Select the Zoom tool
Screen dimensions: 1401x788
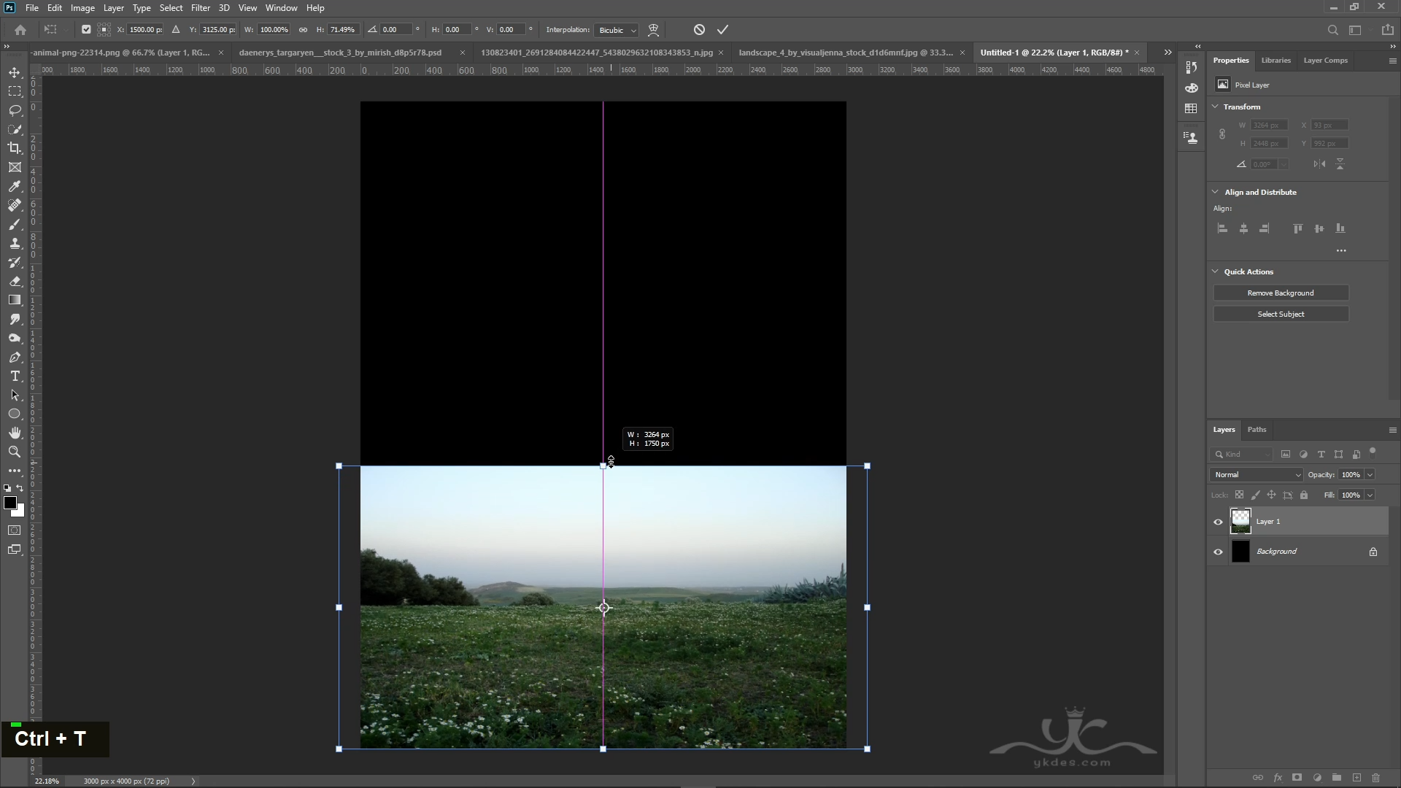pos(15,452)
